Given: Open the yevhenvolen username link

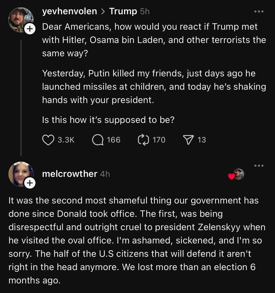Looking at the screenshot, I should (70, 11).
